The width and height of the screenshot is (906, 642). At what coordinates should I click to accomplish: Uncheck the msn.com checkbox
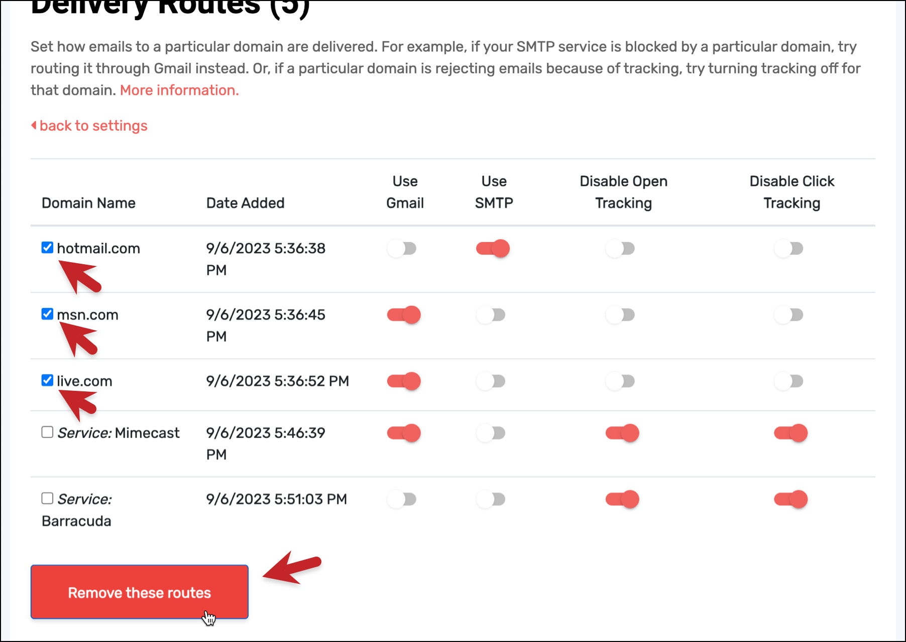[x=47, y=314]
